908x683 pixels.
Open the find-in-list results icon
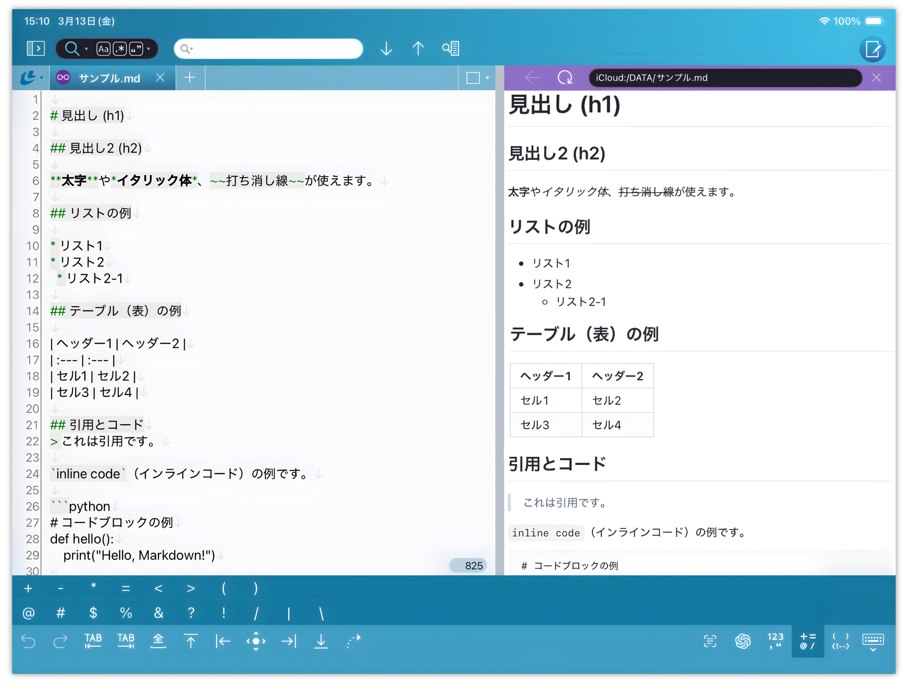450,49
